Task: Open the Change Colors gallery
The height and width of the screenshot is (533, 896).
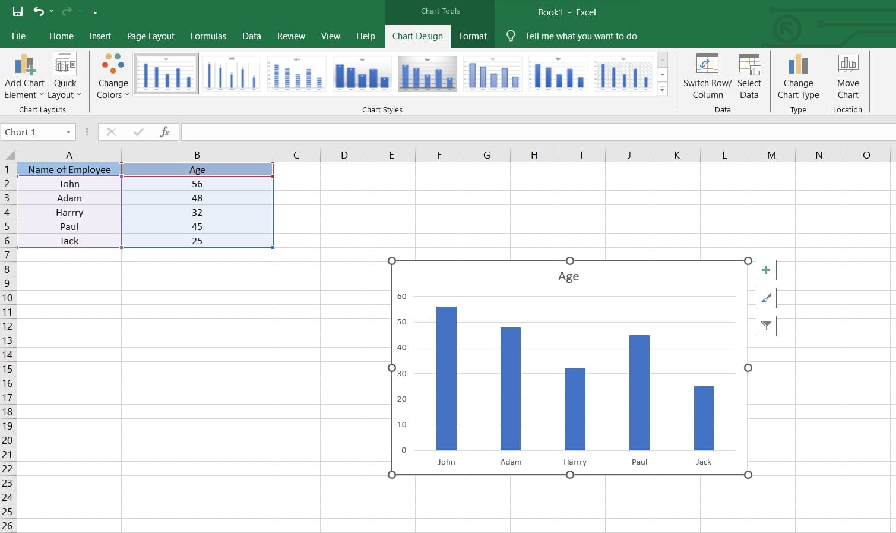Action: tap(112, 76)
